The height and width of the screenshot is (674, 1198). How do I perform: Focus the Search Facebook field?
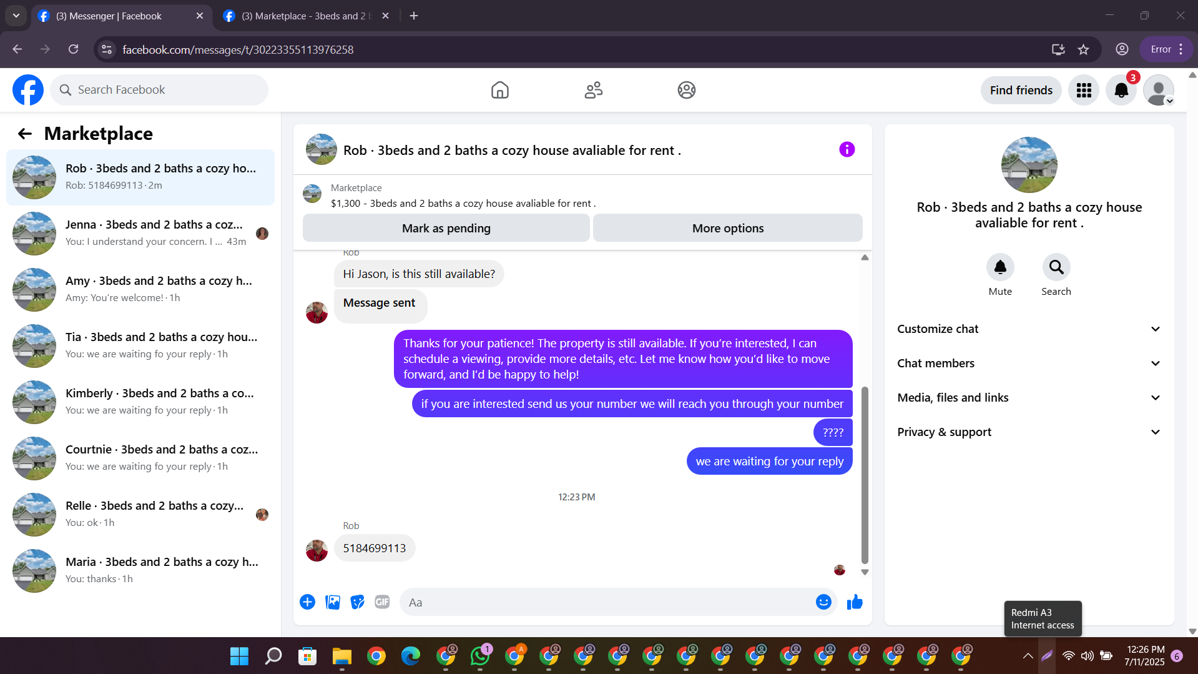(159, 90)
